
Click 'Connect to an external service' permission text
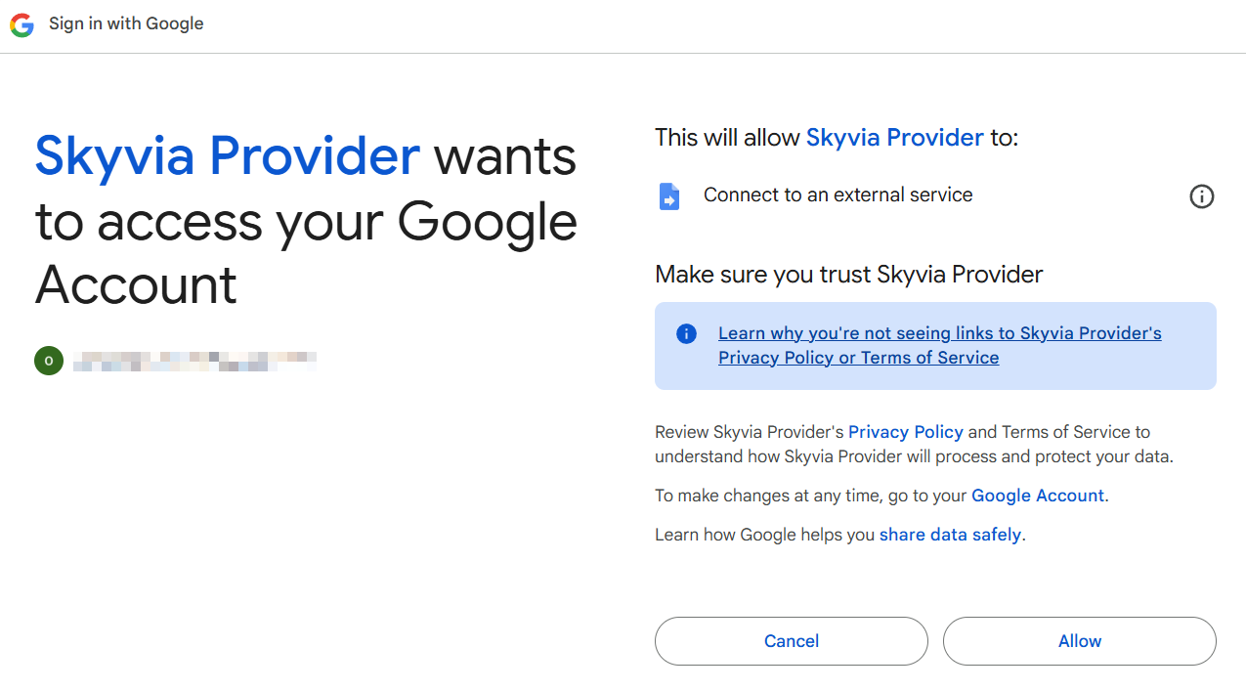click(x=838, y=194)
